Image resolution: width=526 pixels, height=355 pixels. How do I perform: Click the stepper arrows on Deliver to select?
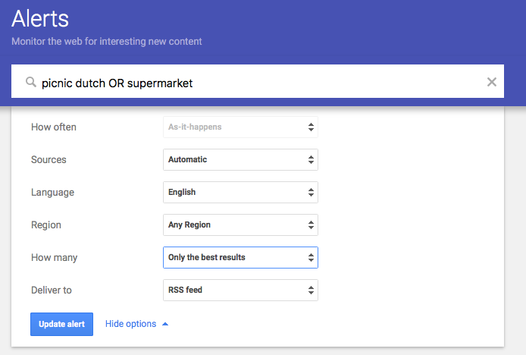(x=311, y=291)
